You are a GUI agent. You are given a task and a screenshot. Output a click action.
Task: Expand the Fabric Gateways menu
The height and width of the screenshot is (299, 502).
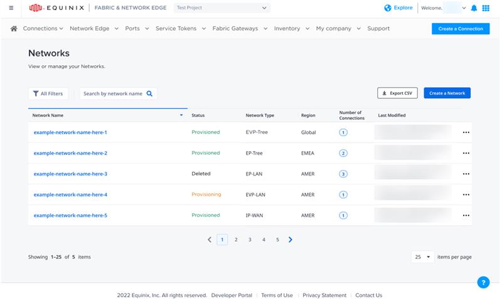pos(240,28)
